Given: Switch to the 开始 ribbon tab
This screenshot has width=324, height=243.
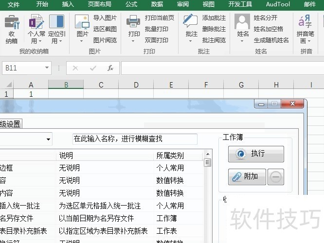Looking at the screenshot, I should [42, 4].
